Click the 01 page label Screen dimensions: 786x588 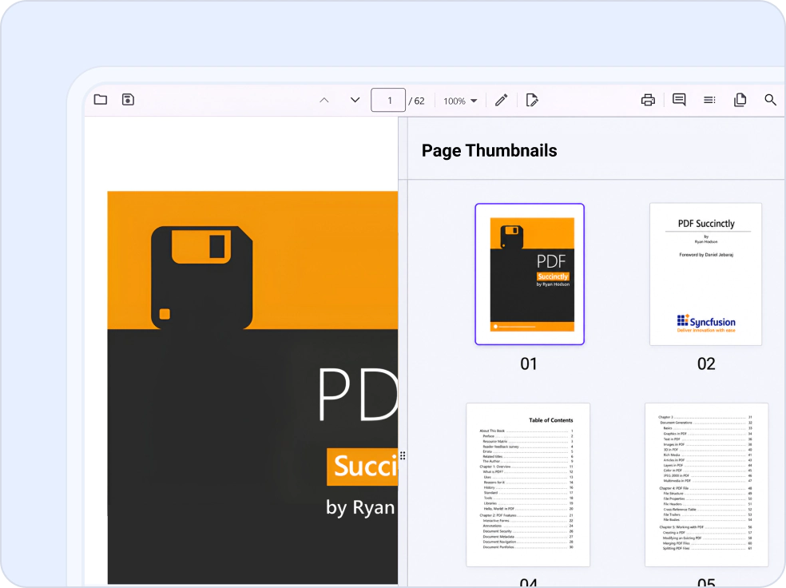(529, 364)
